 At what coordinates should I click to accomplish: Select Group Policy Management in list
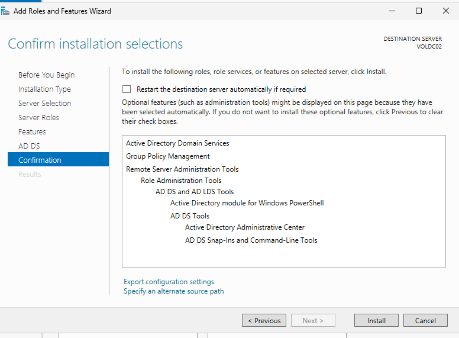point(167,156)
